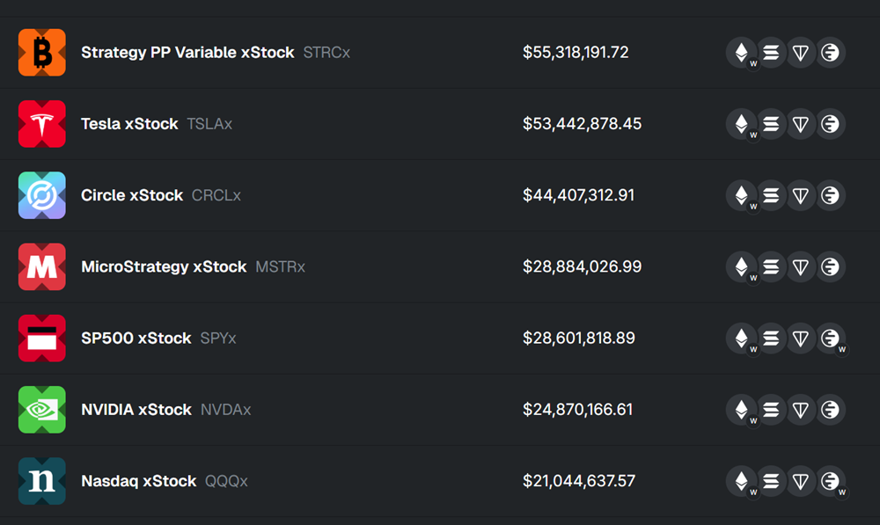The width and height of the screenshot is (880, 525).
Task: Open the Nasdaq xStock n logo
Action: [42, 481]
